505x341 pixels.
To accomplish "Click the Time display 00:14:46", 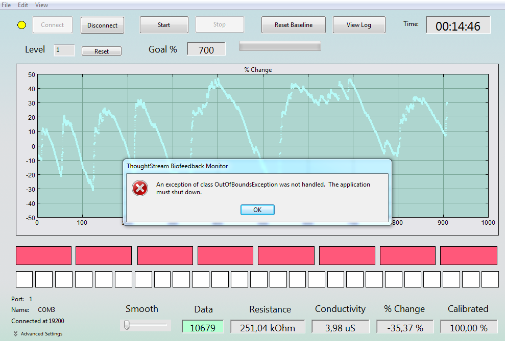I will pos(458,25).
